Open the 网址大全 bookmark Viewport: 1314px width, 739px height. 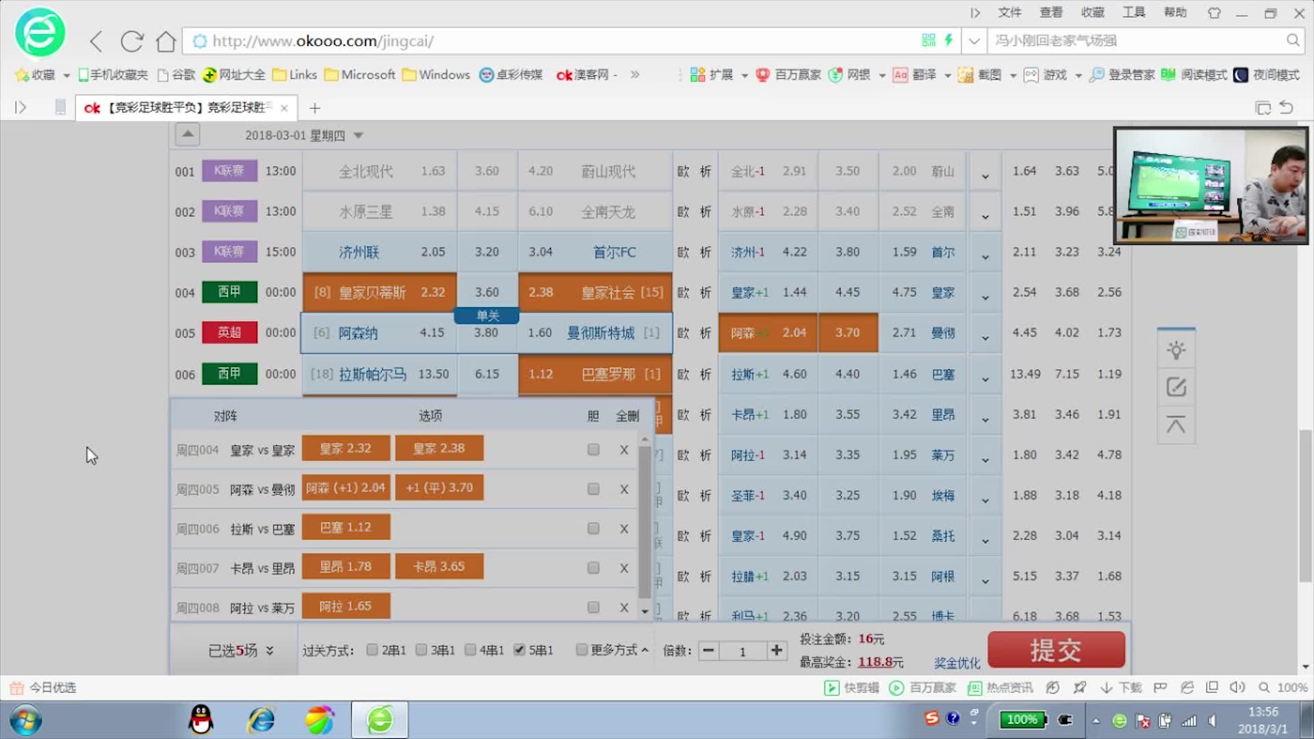234,75
